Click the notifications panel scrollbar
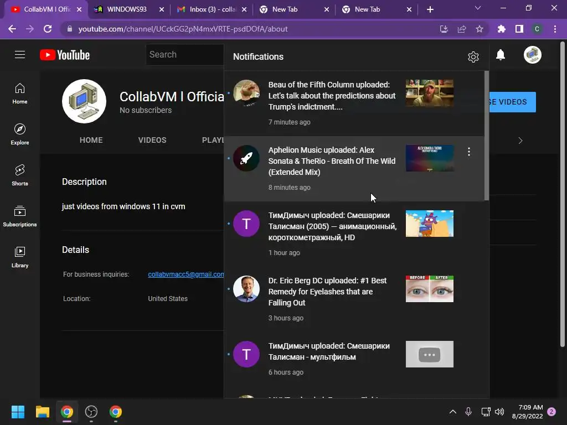Screen dimensions: 567x425 point(487,136)
